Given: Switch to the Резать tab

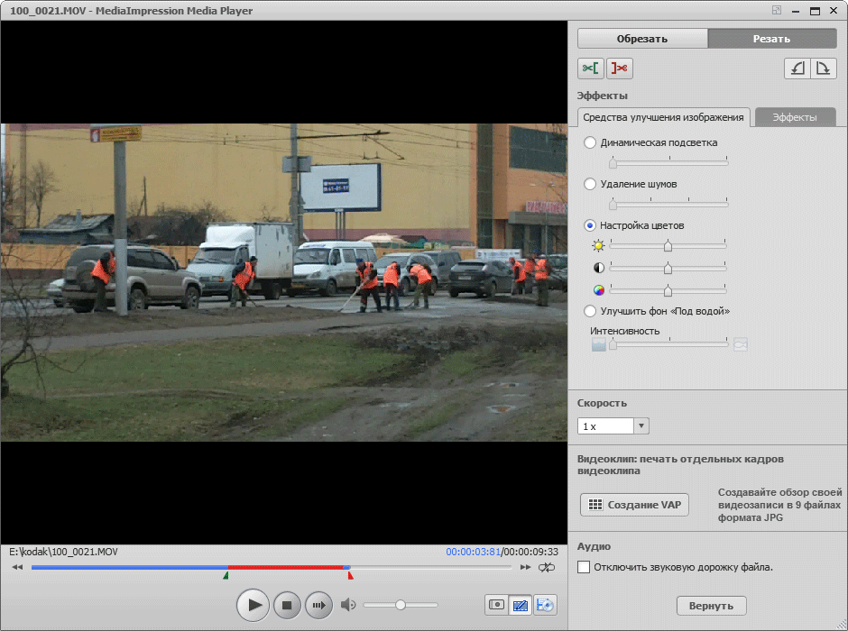Looking at the screenshot, I should (x=771, y=39).
